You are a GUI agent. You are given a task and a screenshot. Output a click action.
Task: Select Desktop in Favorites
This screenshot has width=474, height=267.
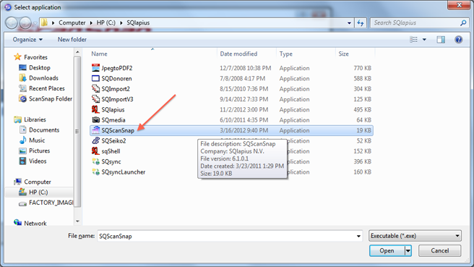(x=40, y=67)
